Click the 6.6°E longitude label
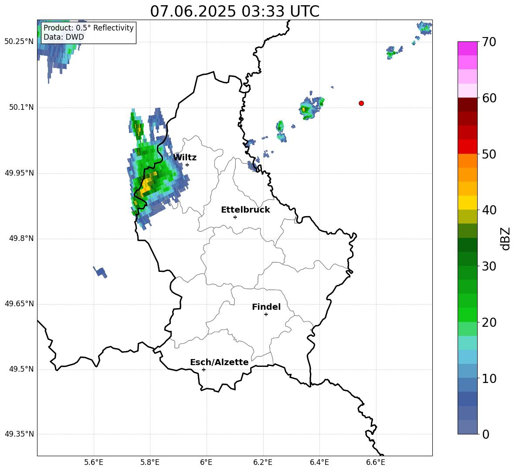 coord(376,462)
